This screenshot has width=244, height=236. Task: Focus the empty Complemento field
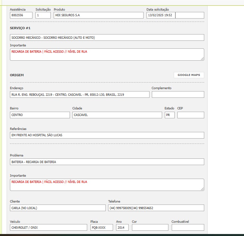[x=178, y=95]
